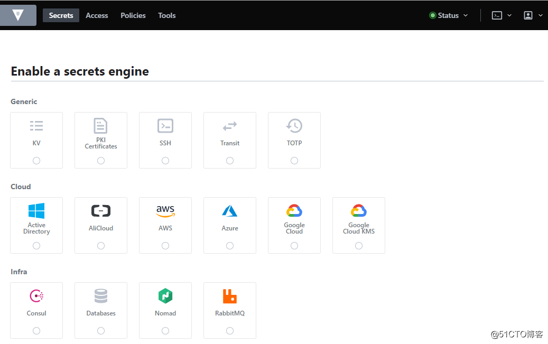The height and width of the screenshot is (344, 548).
Task: Expand the user menu dropdown chevron
Action: pos(540,15)
